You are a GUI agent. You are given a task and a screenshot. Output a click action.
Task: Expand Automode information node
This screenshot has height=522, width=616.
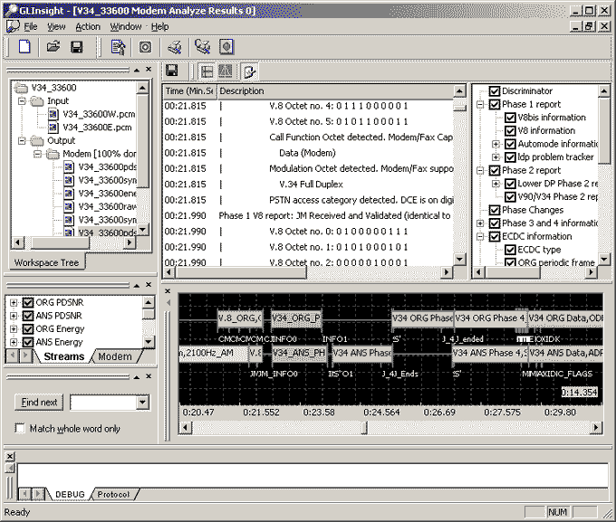pyautogui.click(x=496, y=144)
